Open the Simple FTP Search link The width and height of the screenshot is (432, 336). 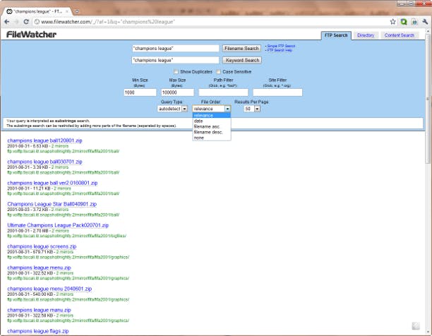(x=281, y=46)
